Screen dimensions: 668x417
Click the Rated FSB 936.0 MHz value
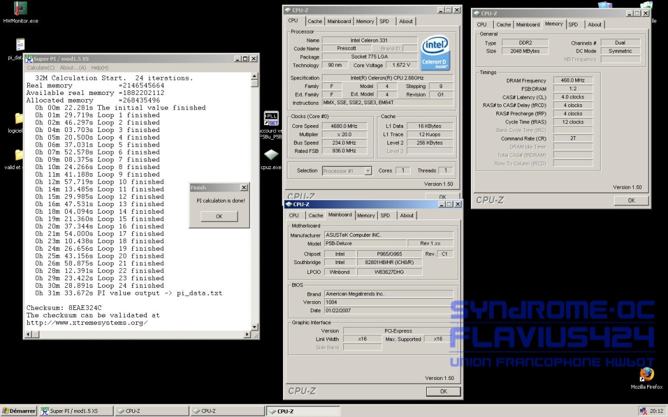(344, 151)
